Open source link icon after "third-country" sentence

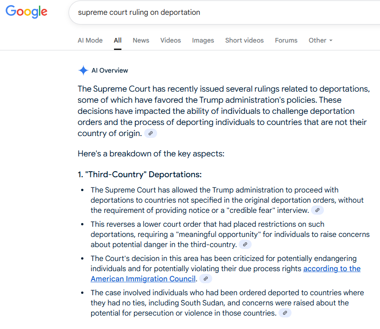(245, 244)
